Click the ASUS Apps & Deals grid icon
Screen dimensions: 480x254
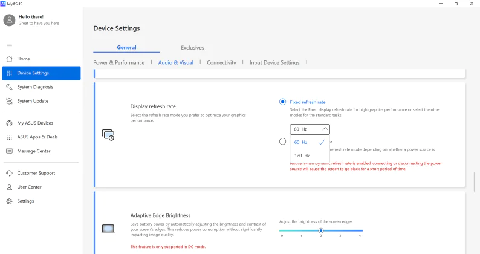pyautogui.click(x=10, y=137)
